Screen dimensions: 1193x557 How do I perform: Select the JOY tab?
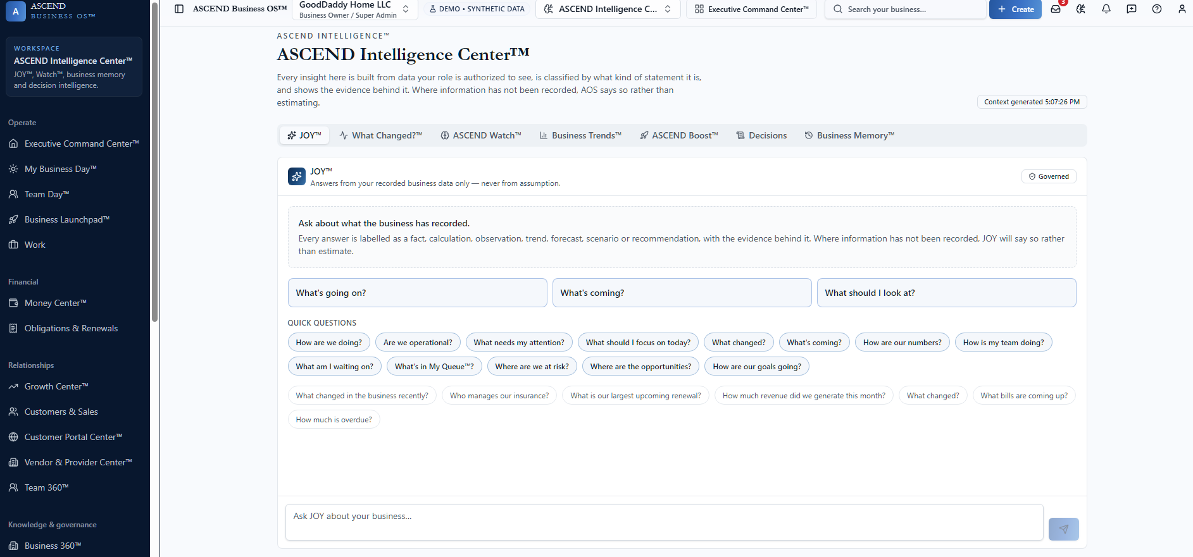(x=304, y=135)
